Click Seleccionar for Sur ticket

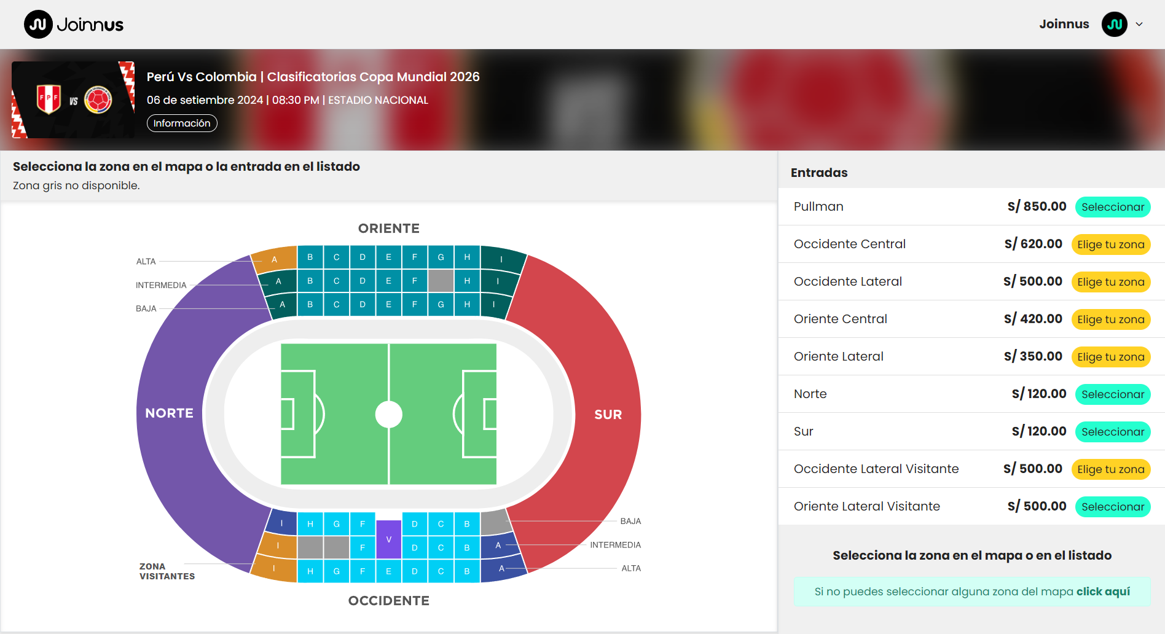pos(1112,432)
